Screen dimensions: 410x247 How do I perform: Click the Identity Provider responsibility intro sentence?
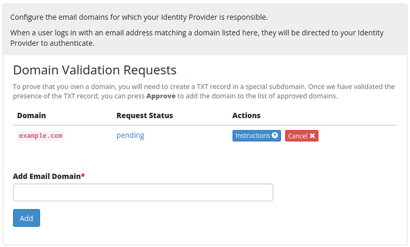(139, 17)
